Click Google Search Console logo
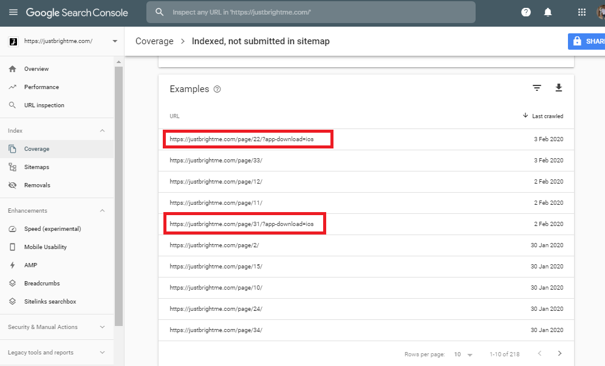The width and height of the screenshot is (605, 366). click(x=77, y=13)
